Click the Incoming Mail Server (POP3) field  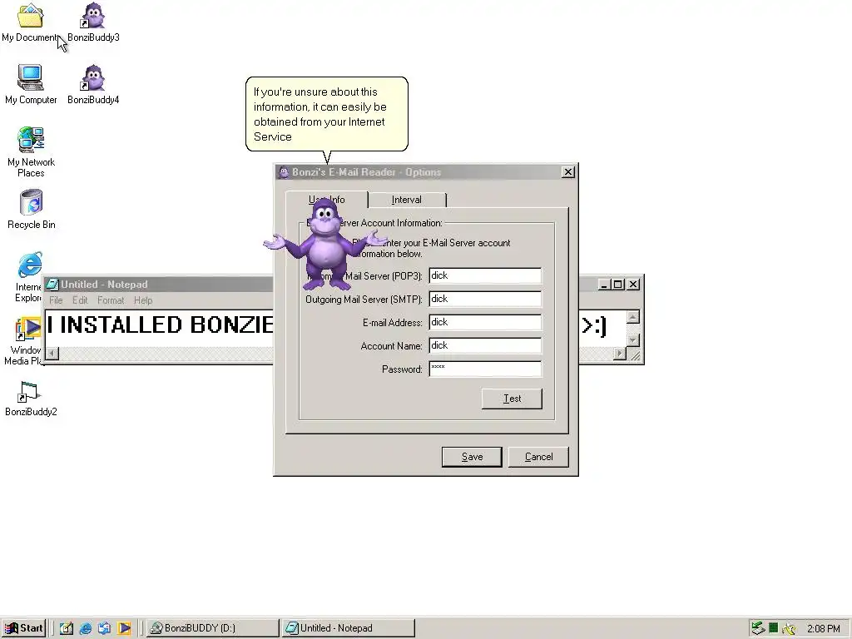coord(485,275)
